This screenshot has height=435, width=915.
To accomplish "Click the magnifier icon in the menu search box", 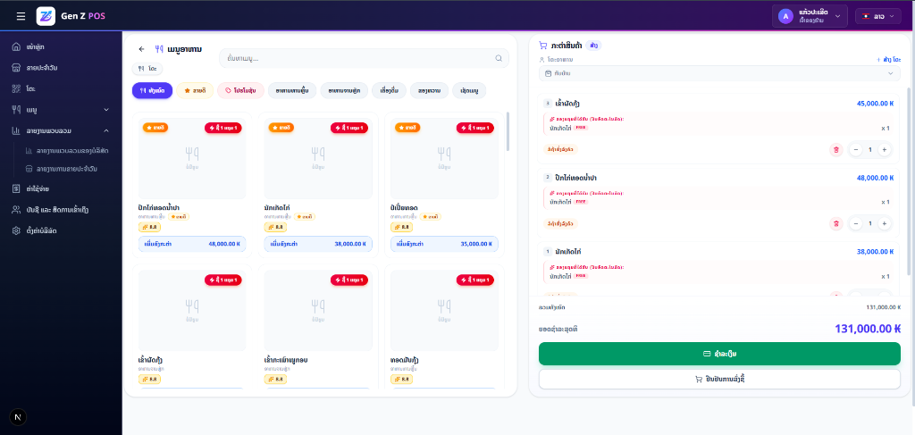I will [x=499, y=58].
